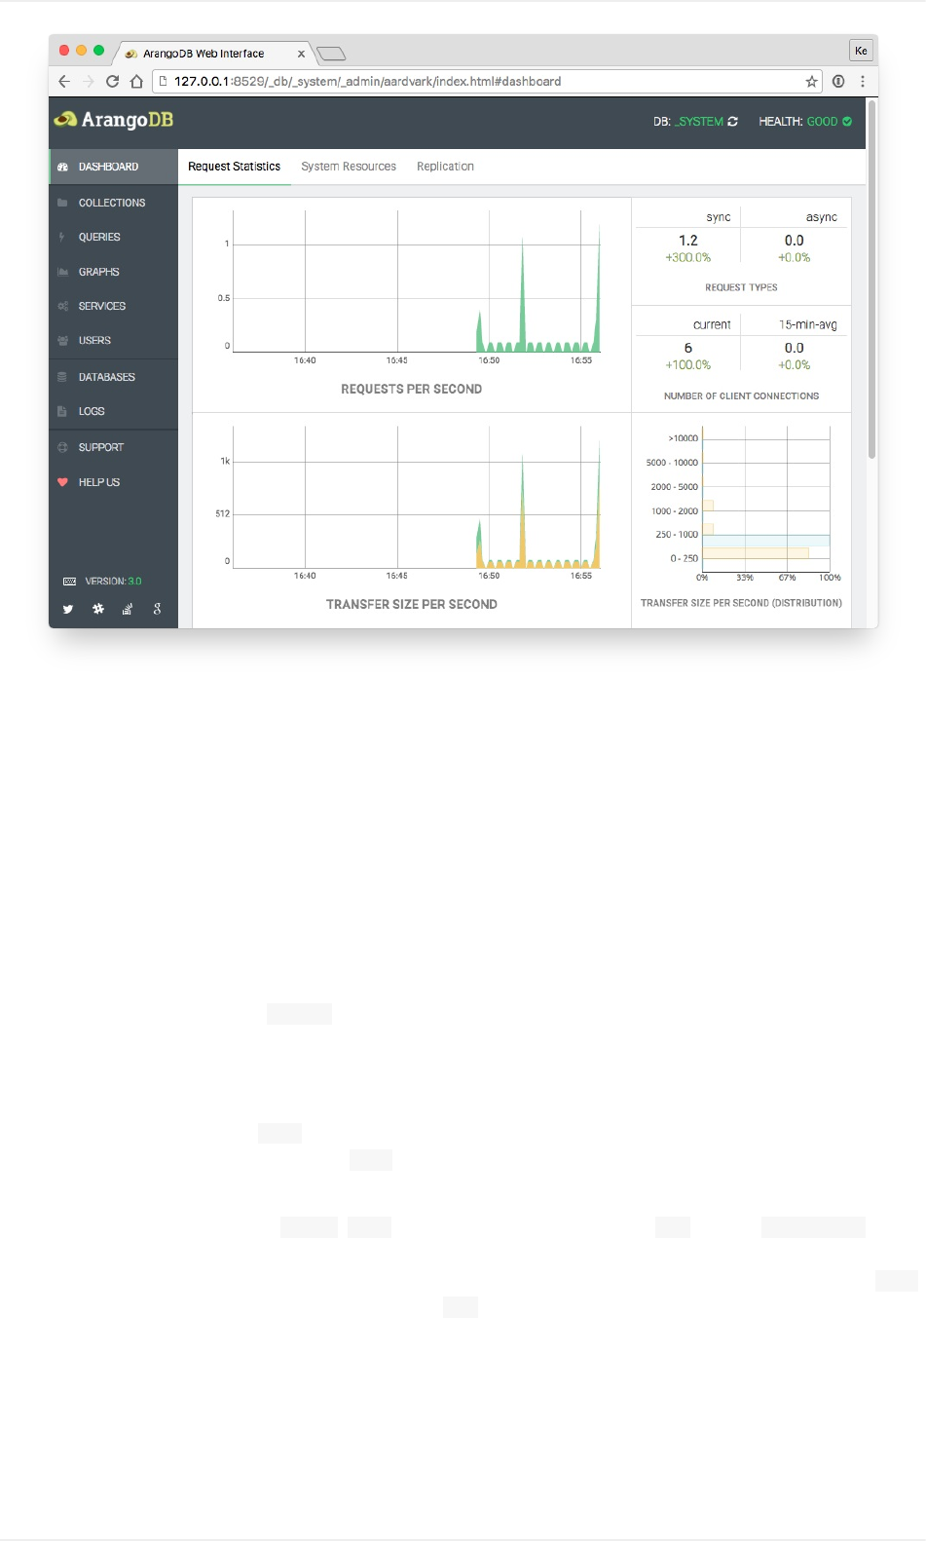Open the Google group icon
Viewport: 926px width, 1541px height.
157,609
